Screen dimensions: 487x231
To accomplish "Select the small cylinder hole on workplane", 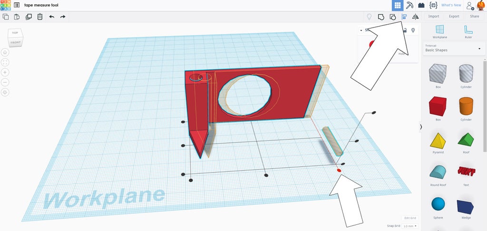I will click(x=332, y=141).
